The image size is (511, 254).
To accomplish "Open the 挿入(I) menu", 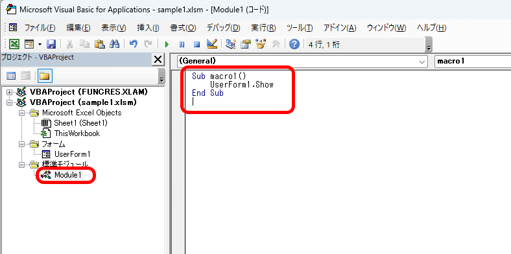I will [148, 28].
